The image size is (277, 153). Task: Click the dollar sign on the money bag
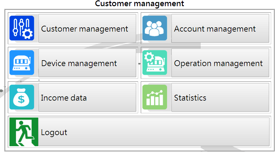click(21, 99)
